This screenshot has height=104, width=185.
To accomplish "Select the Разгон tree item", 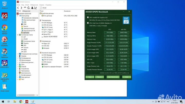I will click(x=26, y=26).
